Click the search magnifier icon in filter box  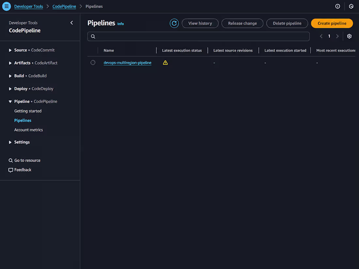point(93,37)
